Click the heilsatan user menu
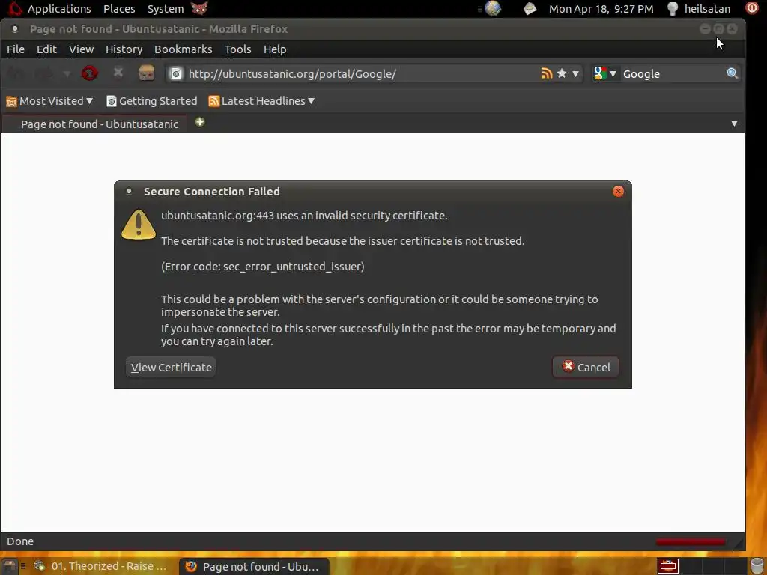Image resolution: width=767 pixels, height=575 pixels. (707, 9)
